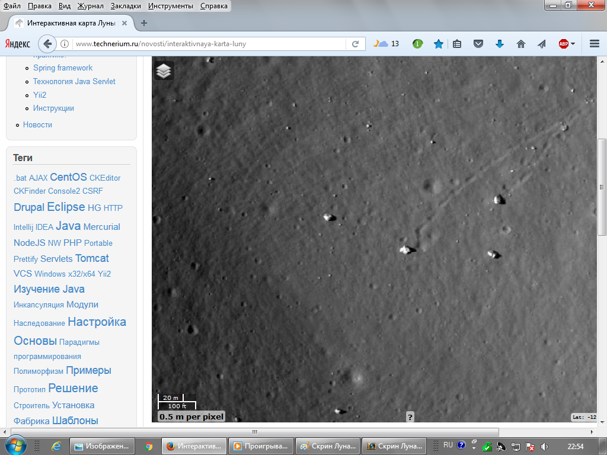Image resolution: width=607 pixels, height=455 pixels.
Task: Open the downloads arrow panel
Action: (500, 44)
